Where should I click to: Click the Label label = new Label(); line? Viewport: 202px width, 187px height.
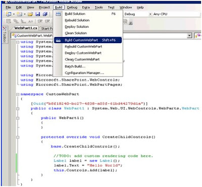(86, 161)
